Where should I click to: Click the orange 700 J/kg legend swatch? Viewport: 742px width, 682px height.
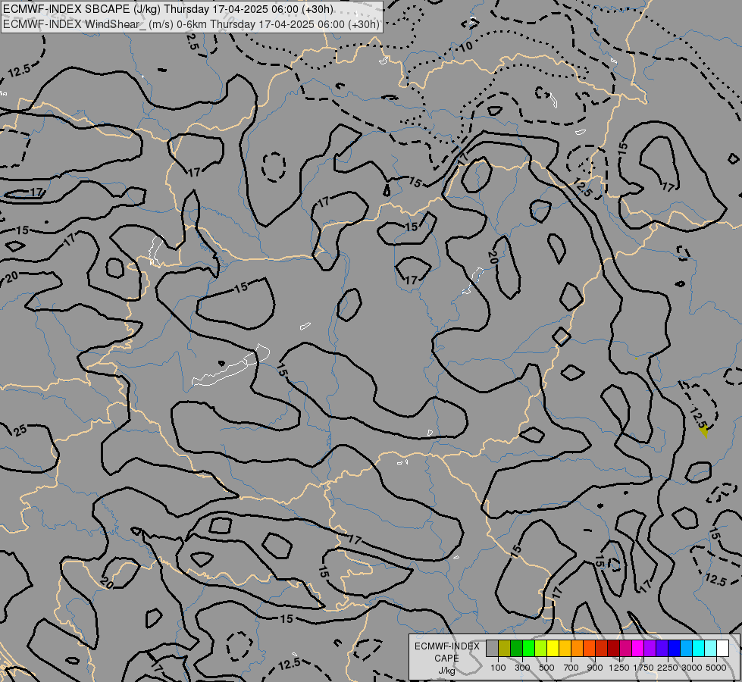(577, 649)
